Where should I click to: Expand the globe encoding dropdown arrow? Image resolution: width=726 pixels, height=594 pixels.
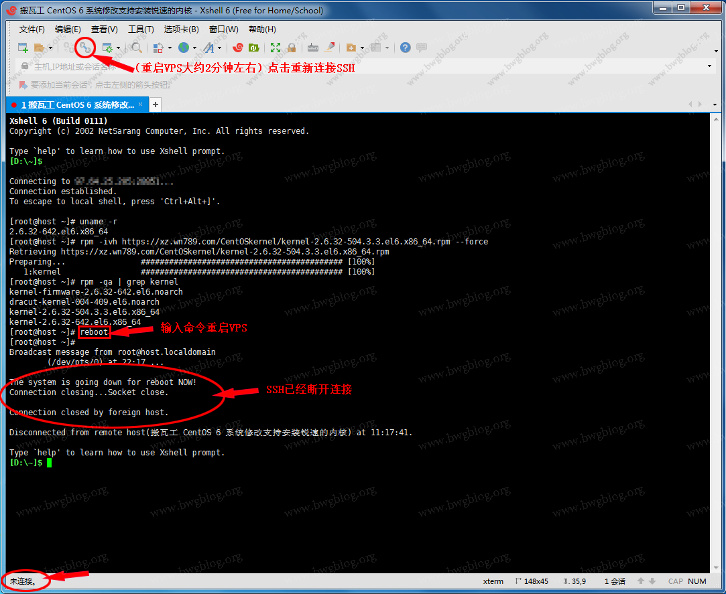pos(194,48)
